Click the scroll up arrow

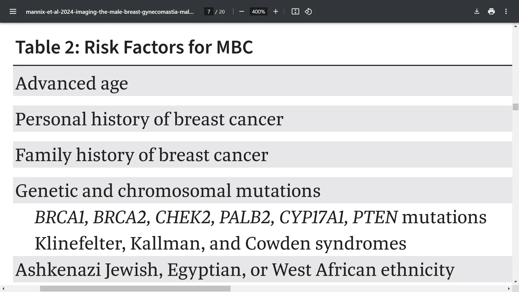point(515,26)
